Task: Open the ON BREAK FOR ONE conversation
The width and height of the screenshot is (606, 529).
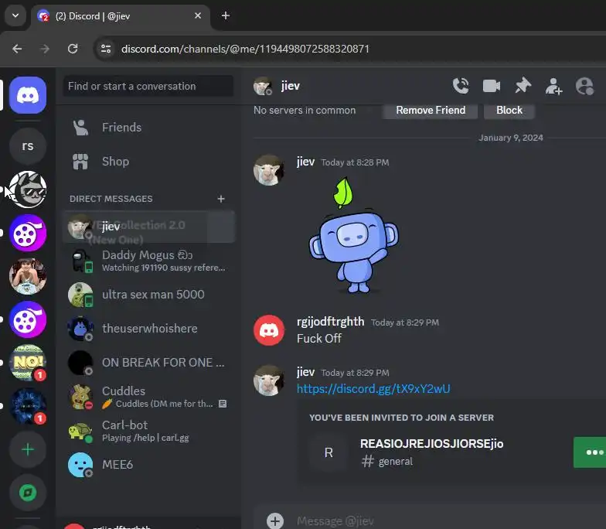Action: [x=148, y=363]
